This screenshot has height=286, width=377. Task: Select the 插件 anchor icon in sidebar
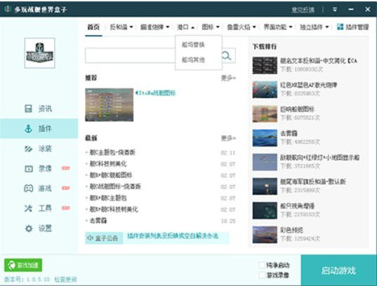tap(28, 129)
